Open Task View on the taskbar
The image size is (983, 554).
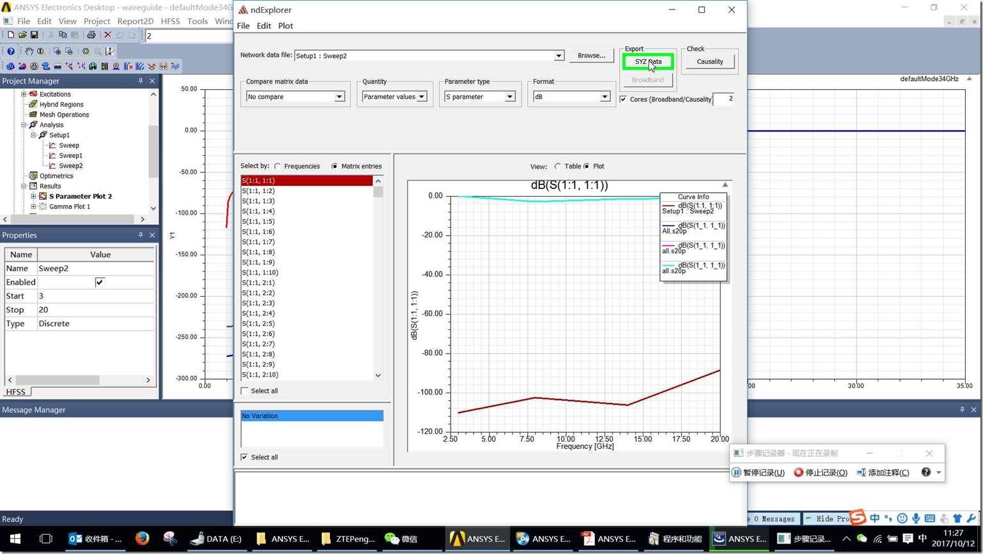click(46, 539)
